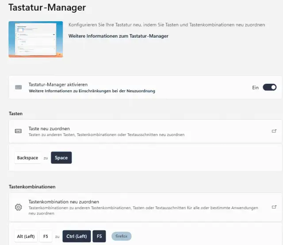Open the link Weitere Informationen zum Tastatur-Manager
The height and width of the screenshot is (245, 283).
click(x=118, y=36)
